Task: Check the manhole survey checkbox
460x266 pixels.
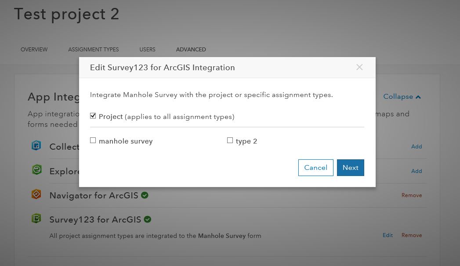Action: [93, 140]
